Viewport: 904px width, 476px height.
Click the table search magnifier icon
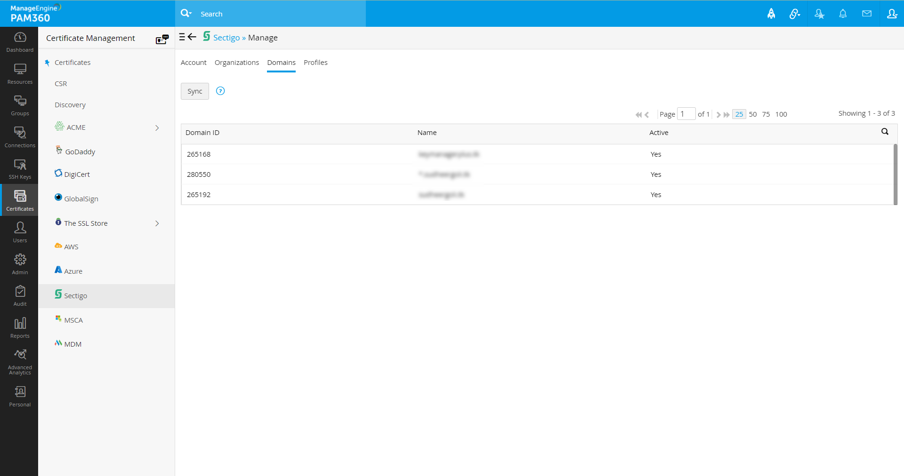click(885, 132)
